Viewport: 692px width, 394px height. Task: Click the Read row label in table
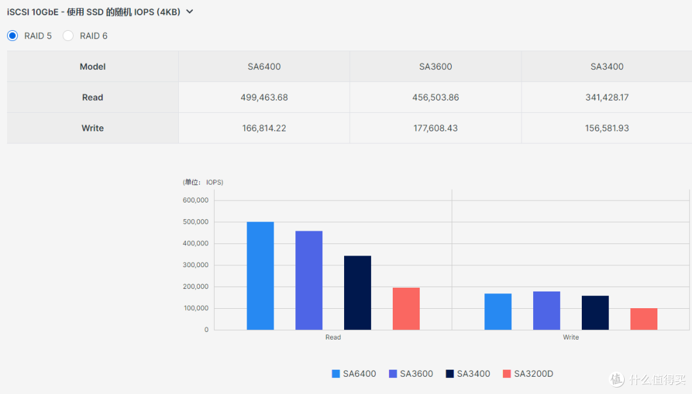coord(93,97)
